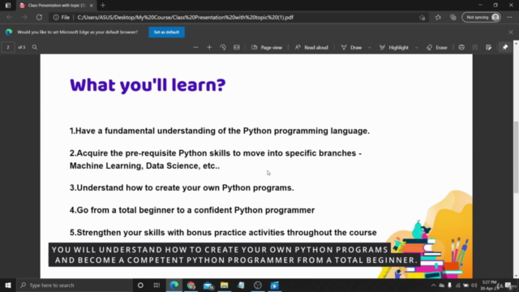Click point 3 about creating Python programs

pyautogui.click(x=182, y=187)
